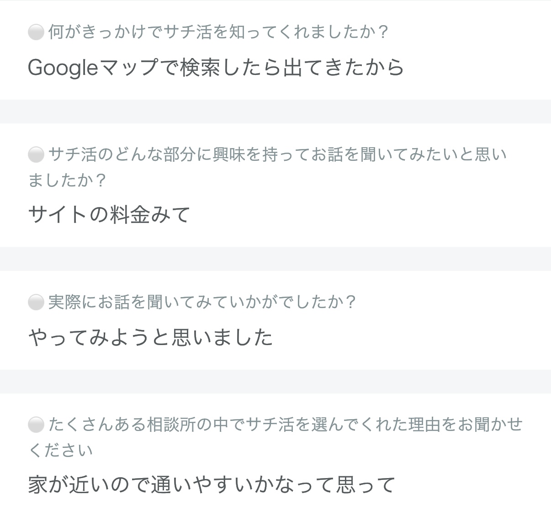This screenshot has width=551, height=516.
Task: Select the question about サチ活のどんな部分に興味
Action: [x=268, y=167]
